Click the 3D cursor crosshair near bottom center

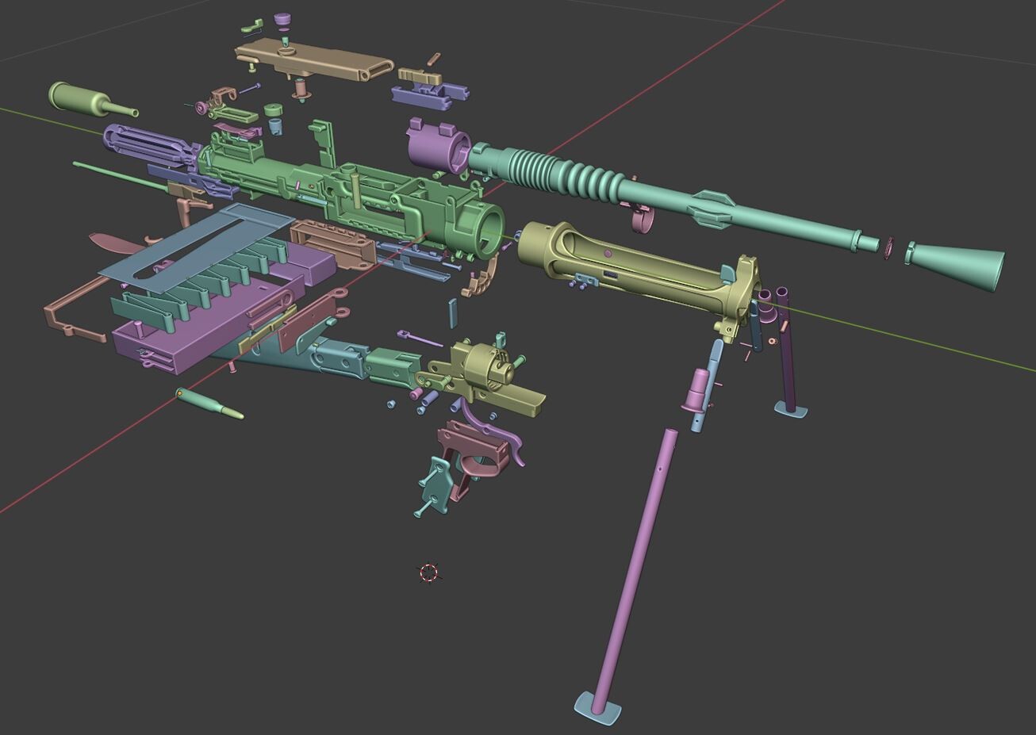(428, 572)
